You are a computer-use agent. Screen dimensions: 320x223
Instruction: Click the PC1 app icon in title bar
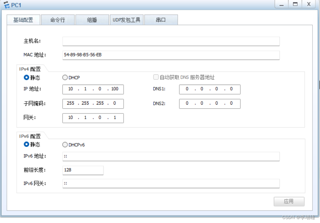[7, 5]
